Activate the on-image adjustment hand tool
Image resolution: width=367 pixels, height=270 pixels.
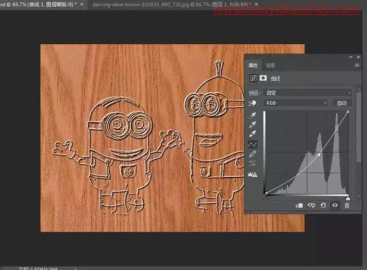252,103
